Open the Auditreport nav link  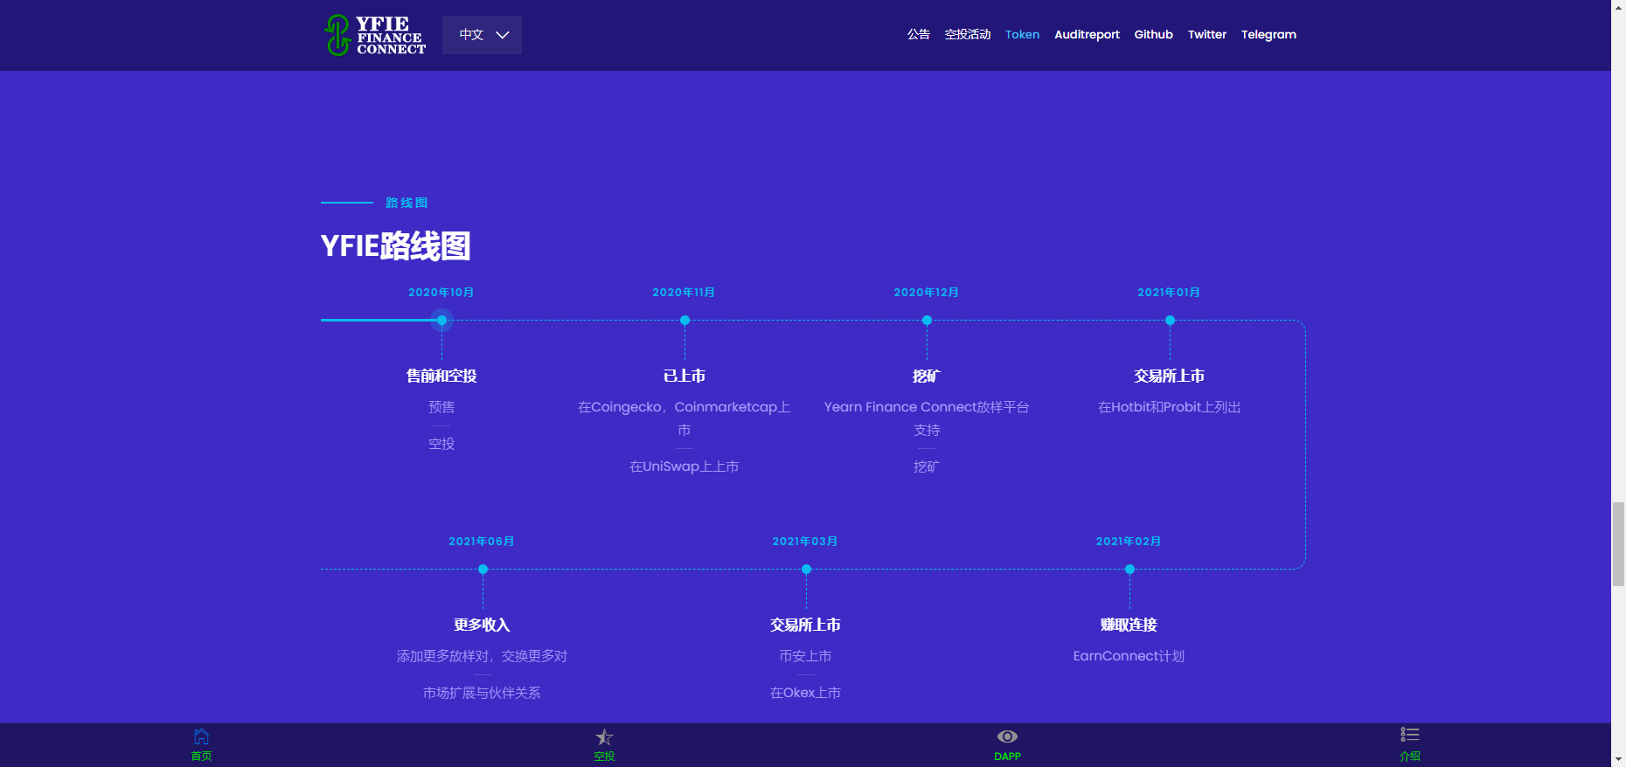[x=1087, y=35]
